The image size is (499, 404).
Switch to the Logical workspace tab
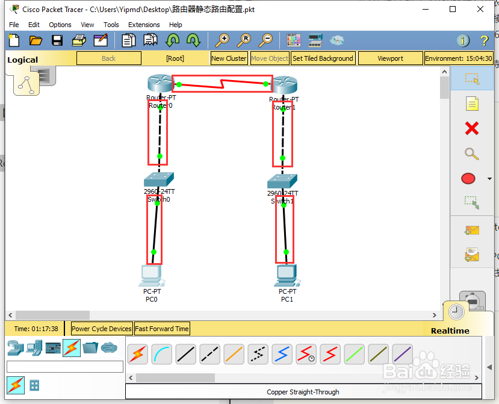[23, 60]
